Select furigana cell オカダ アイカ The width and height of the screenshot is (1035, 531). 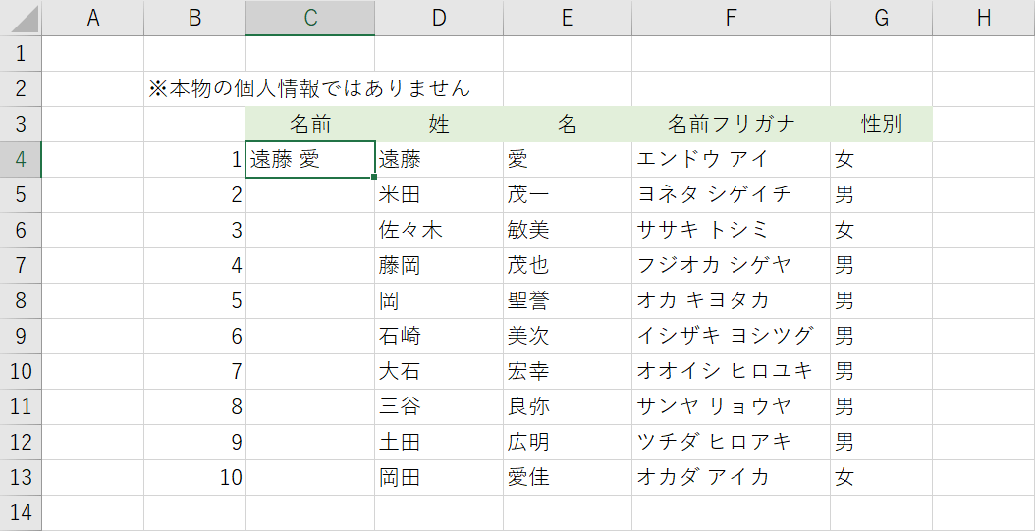click(732, 478)
